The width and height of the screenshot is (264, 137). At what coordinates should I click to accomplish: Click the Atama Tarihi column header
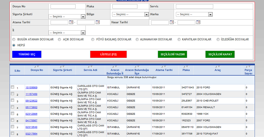point(164,70)
